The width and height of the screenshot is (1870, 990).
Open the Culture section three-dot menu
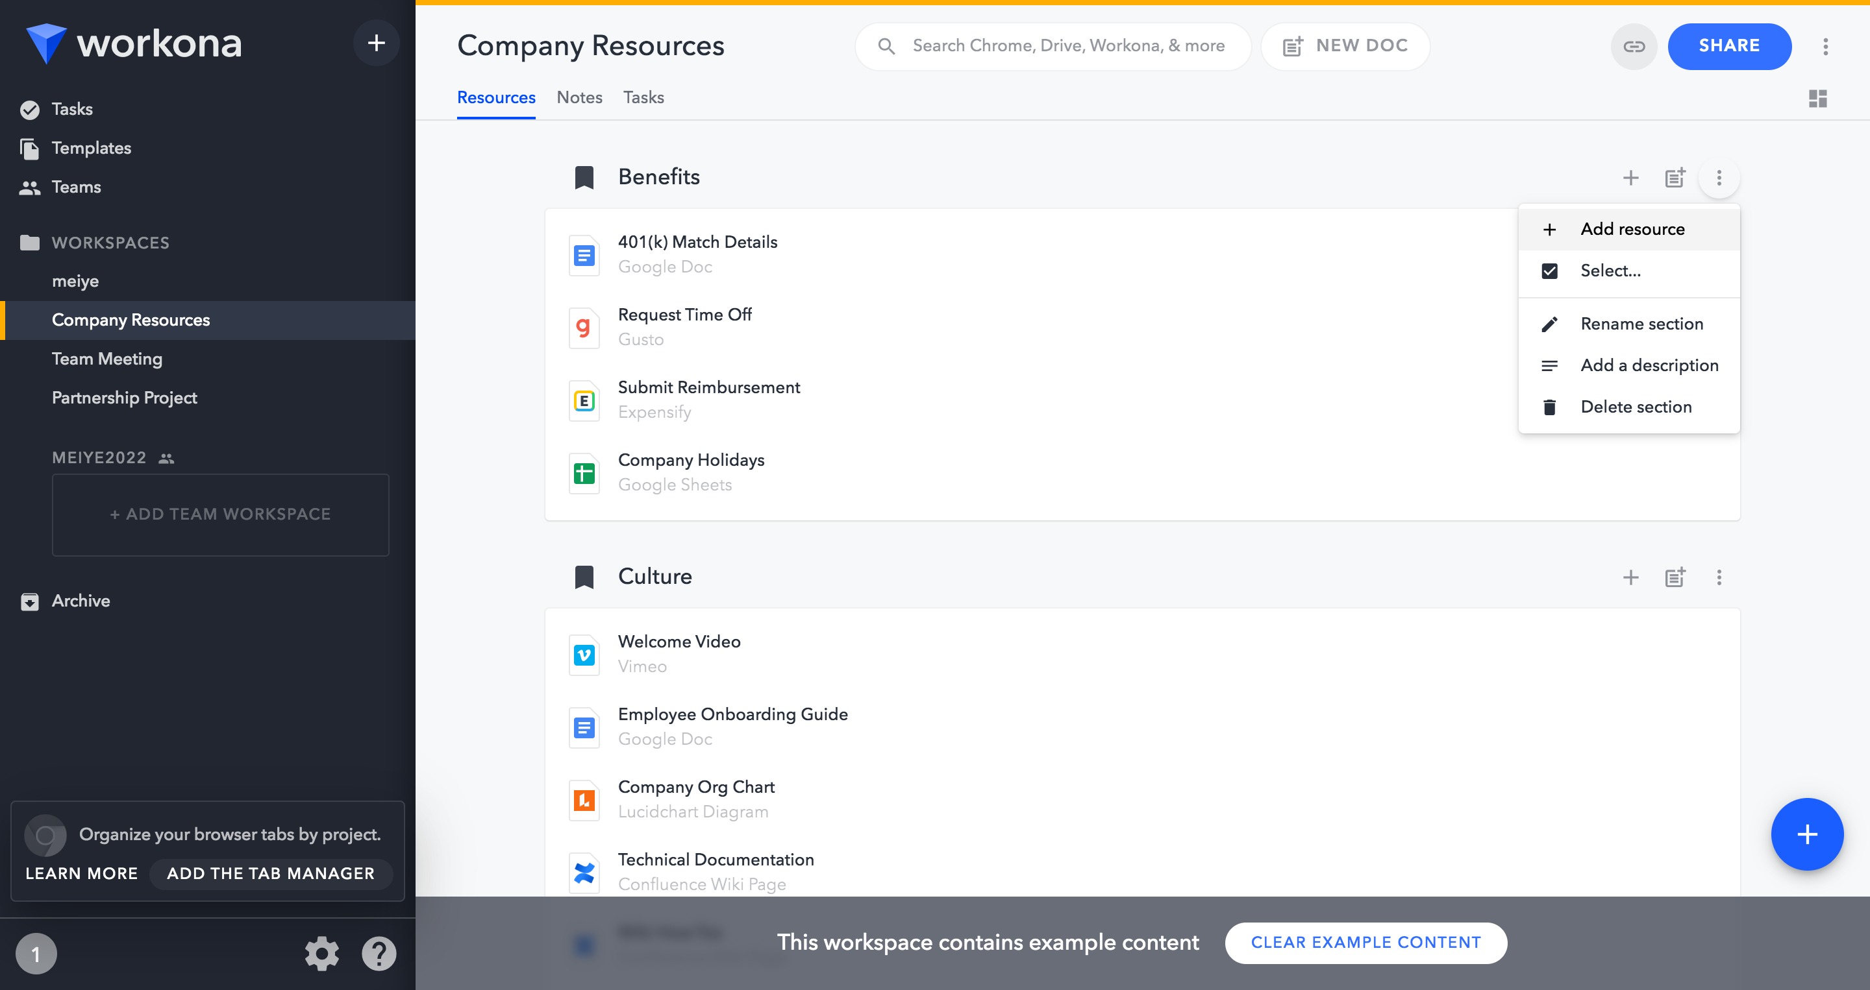(x=1718, y=577)
